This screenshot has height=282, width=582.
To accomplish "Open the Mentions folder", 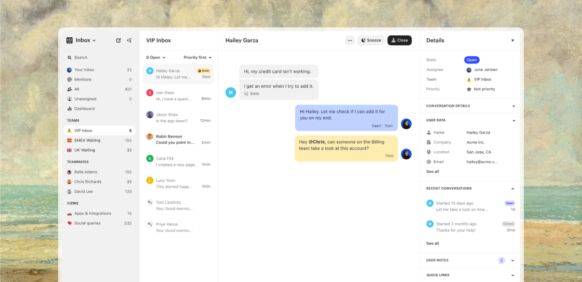I will pyautogui.click(x=83, y=80).
